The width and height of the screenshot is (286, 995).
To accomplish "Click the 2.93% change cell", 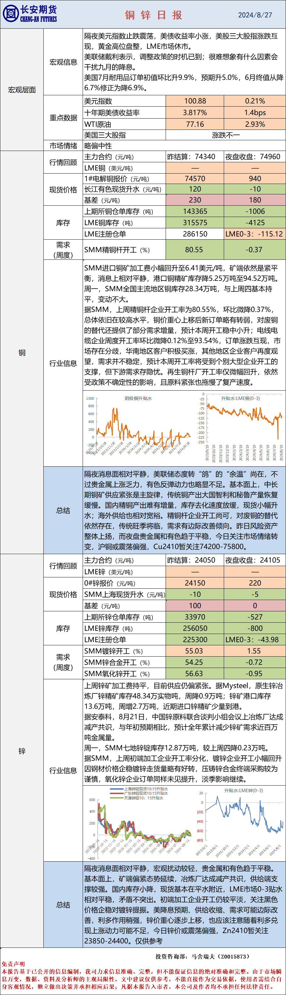I will point(255,124).
